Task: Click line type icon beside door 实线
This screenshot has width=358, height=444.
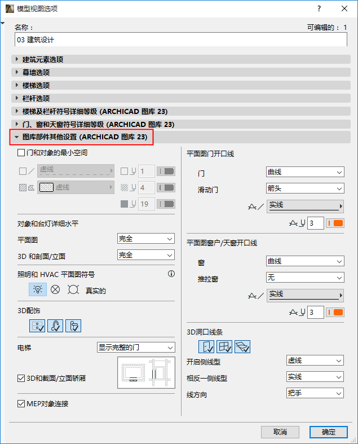Action: (256, 206)
